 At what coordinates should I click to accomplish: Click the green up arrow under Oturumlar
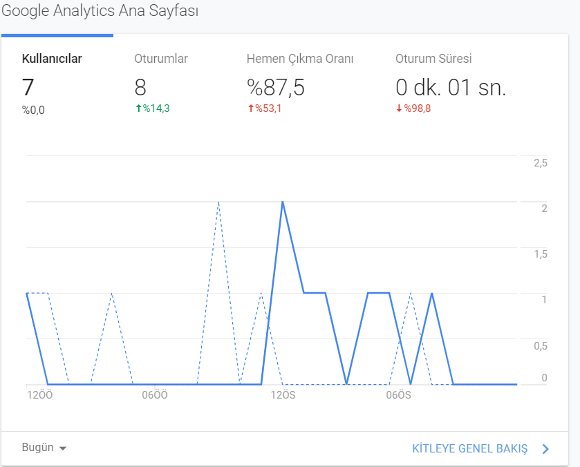coord(139,108)
